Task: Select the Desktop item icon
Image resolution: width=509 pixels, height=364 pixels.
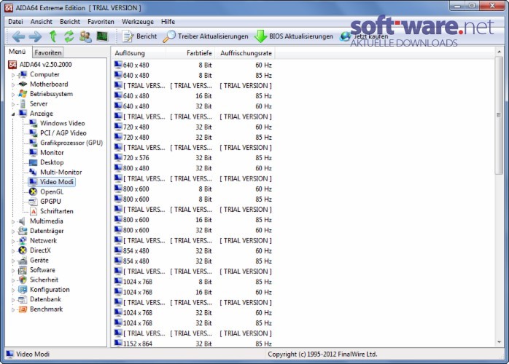Action: [x=33, y=162]
